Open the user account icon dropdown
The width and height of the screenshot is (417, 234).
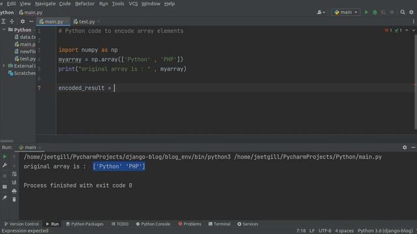tap(321, 12)
